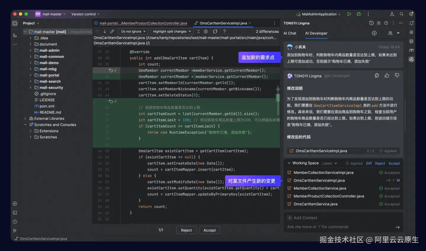Open the diff viewer help question mark
This screenshot has width=426, height=251.
coord(224,31)
